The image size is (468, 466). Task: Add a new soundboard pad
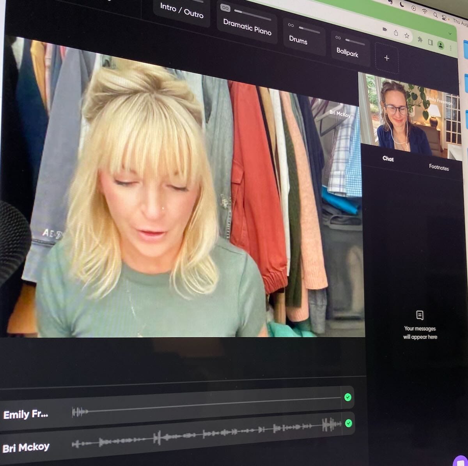point(387,58)
